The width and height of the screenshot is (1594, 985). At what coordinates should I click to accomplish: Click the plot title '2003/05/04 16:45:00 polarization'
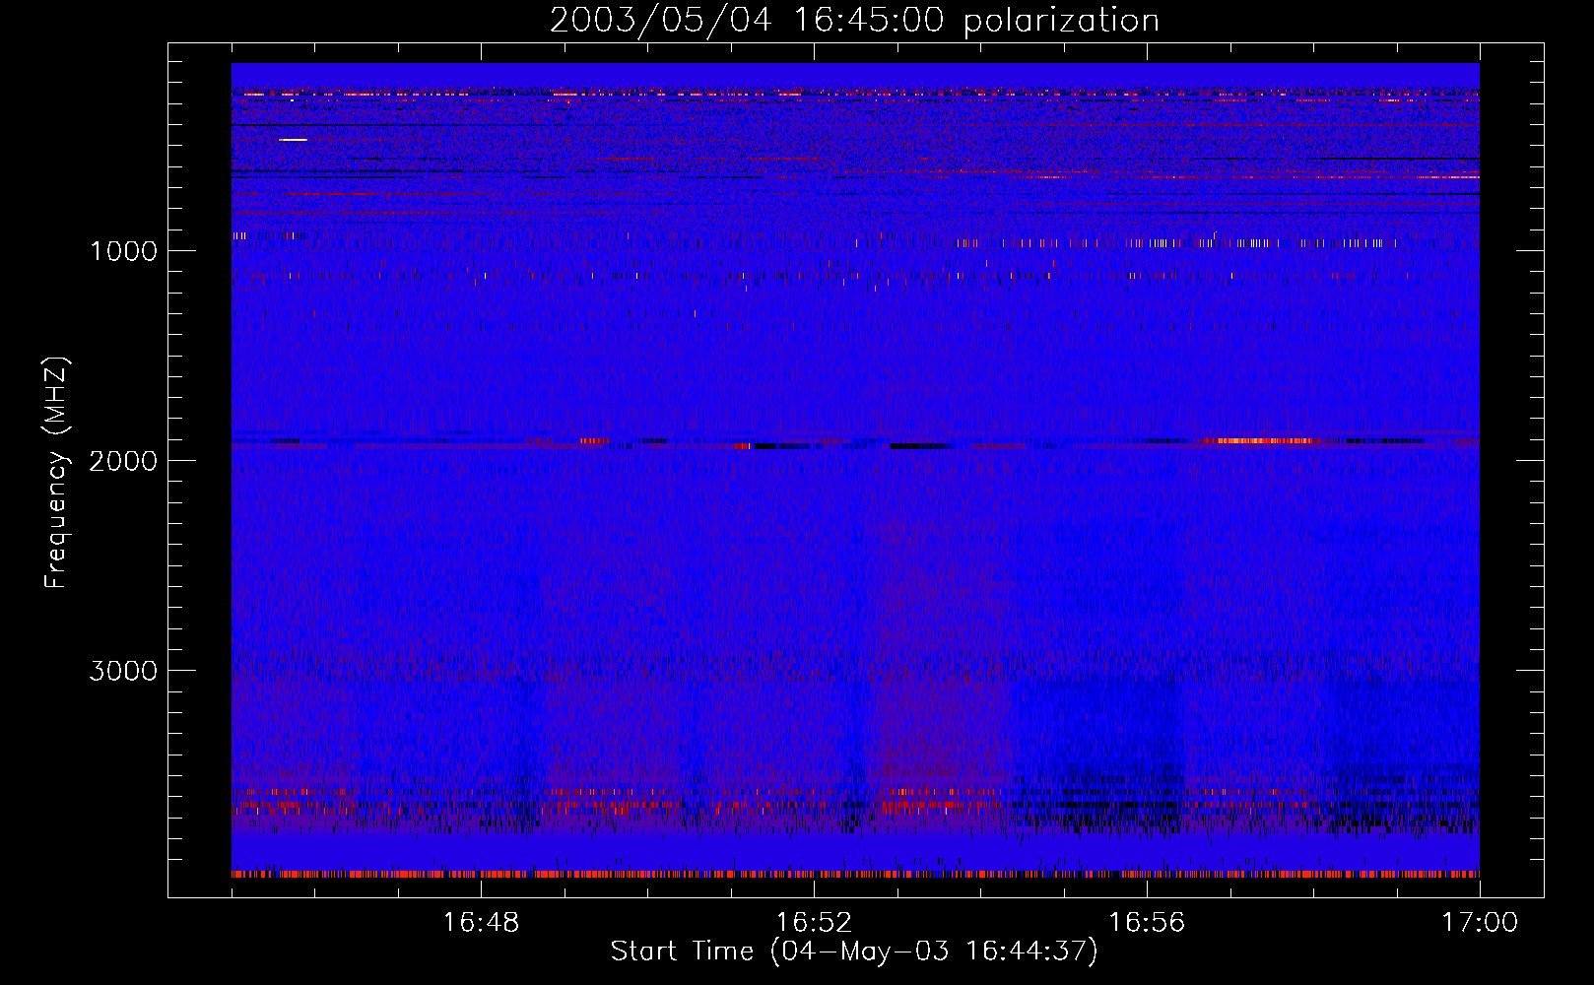(854, 21)
